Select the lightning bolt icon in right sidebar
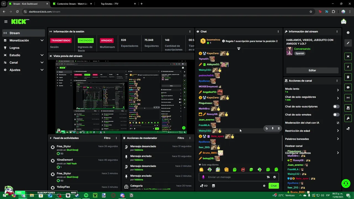This screenshot has width=354, height=199. click(x=348, y=67)
